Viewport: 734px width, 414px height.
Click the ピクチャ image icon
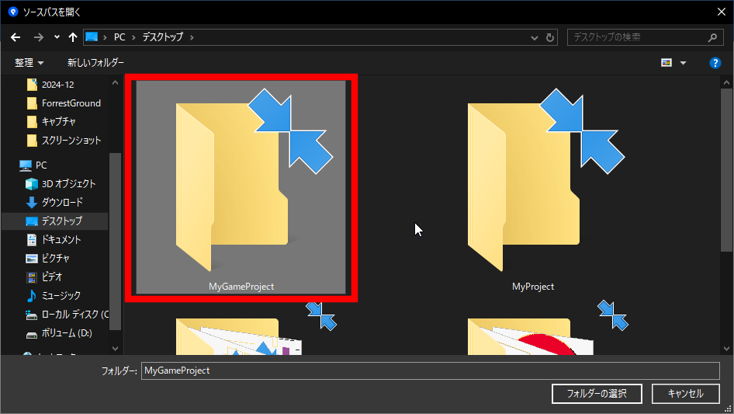(31, 259)
